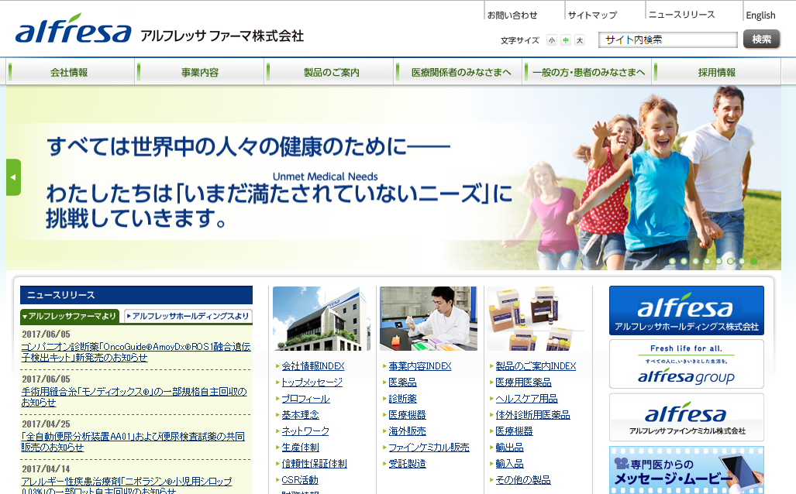The image size is (796, 494).
Task: Open 輸出品 link
Action: point(510,448)
